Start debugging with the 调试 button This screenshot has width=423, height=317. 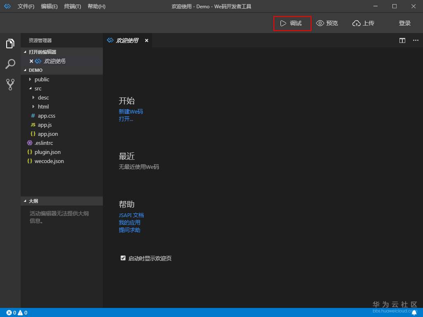pyautogui.click(x=292, y=23)
